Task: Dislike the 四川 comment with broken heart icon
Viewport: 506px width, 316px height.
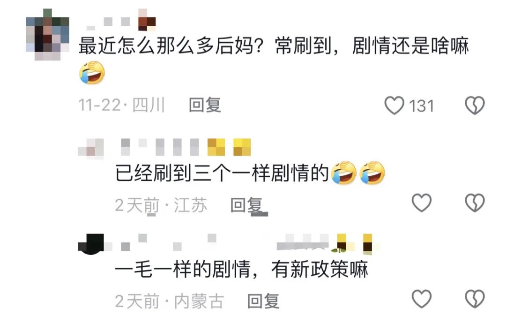Action: click(x=475, y=105)
